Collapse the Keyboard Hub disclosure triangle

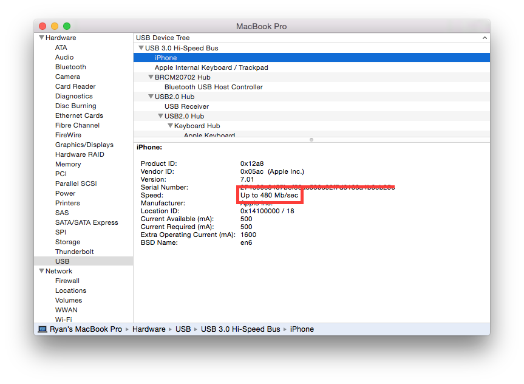tap(170, 125)
